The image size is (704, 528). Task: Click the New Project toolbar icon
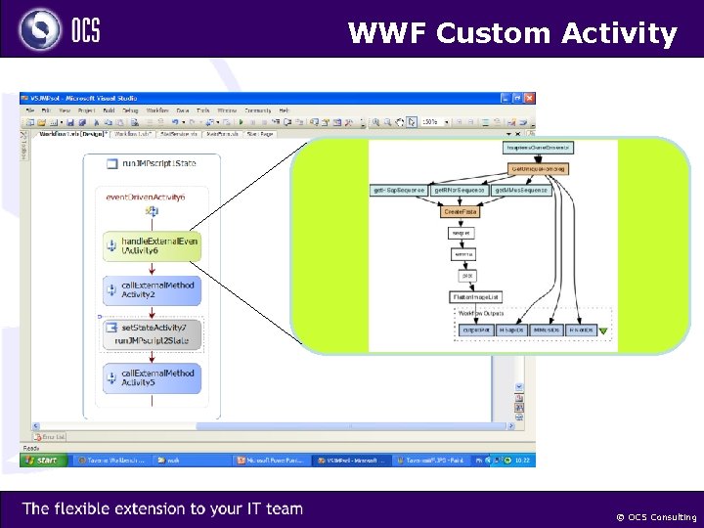point(30,122)
